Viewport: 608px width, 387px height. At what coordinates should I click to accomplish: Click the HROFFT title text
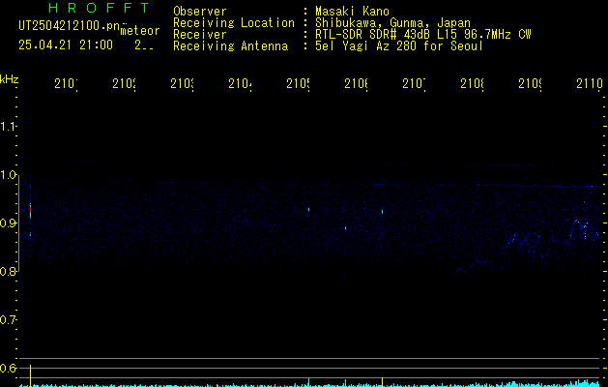[100, 8]
